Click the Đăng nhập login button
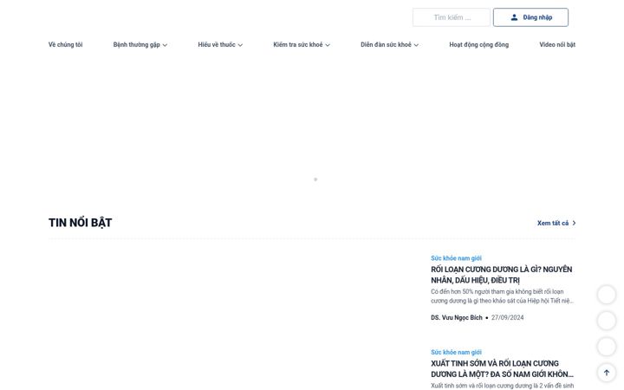The image size is (624, 390). 530,17
